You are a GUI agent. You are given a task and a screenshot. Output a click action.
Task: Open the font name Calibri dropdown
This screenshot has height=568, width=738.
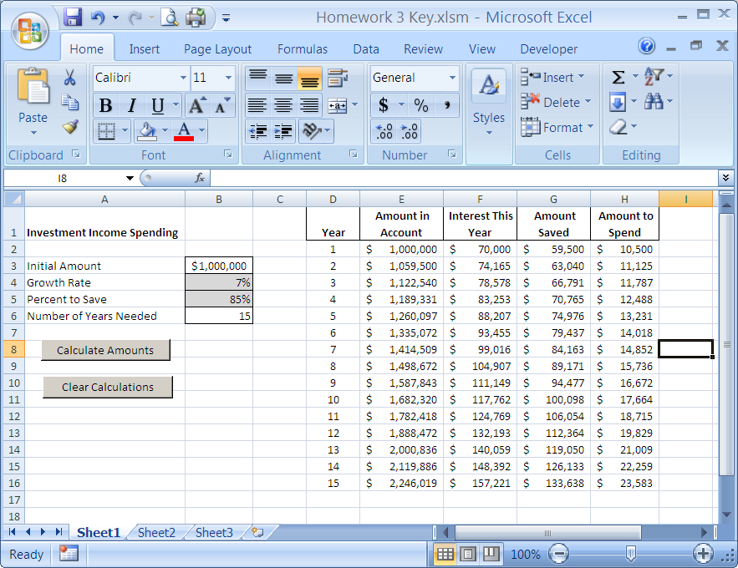pyautogui.click(x=183, y=78)
